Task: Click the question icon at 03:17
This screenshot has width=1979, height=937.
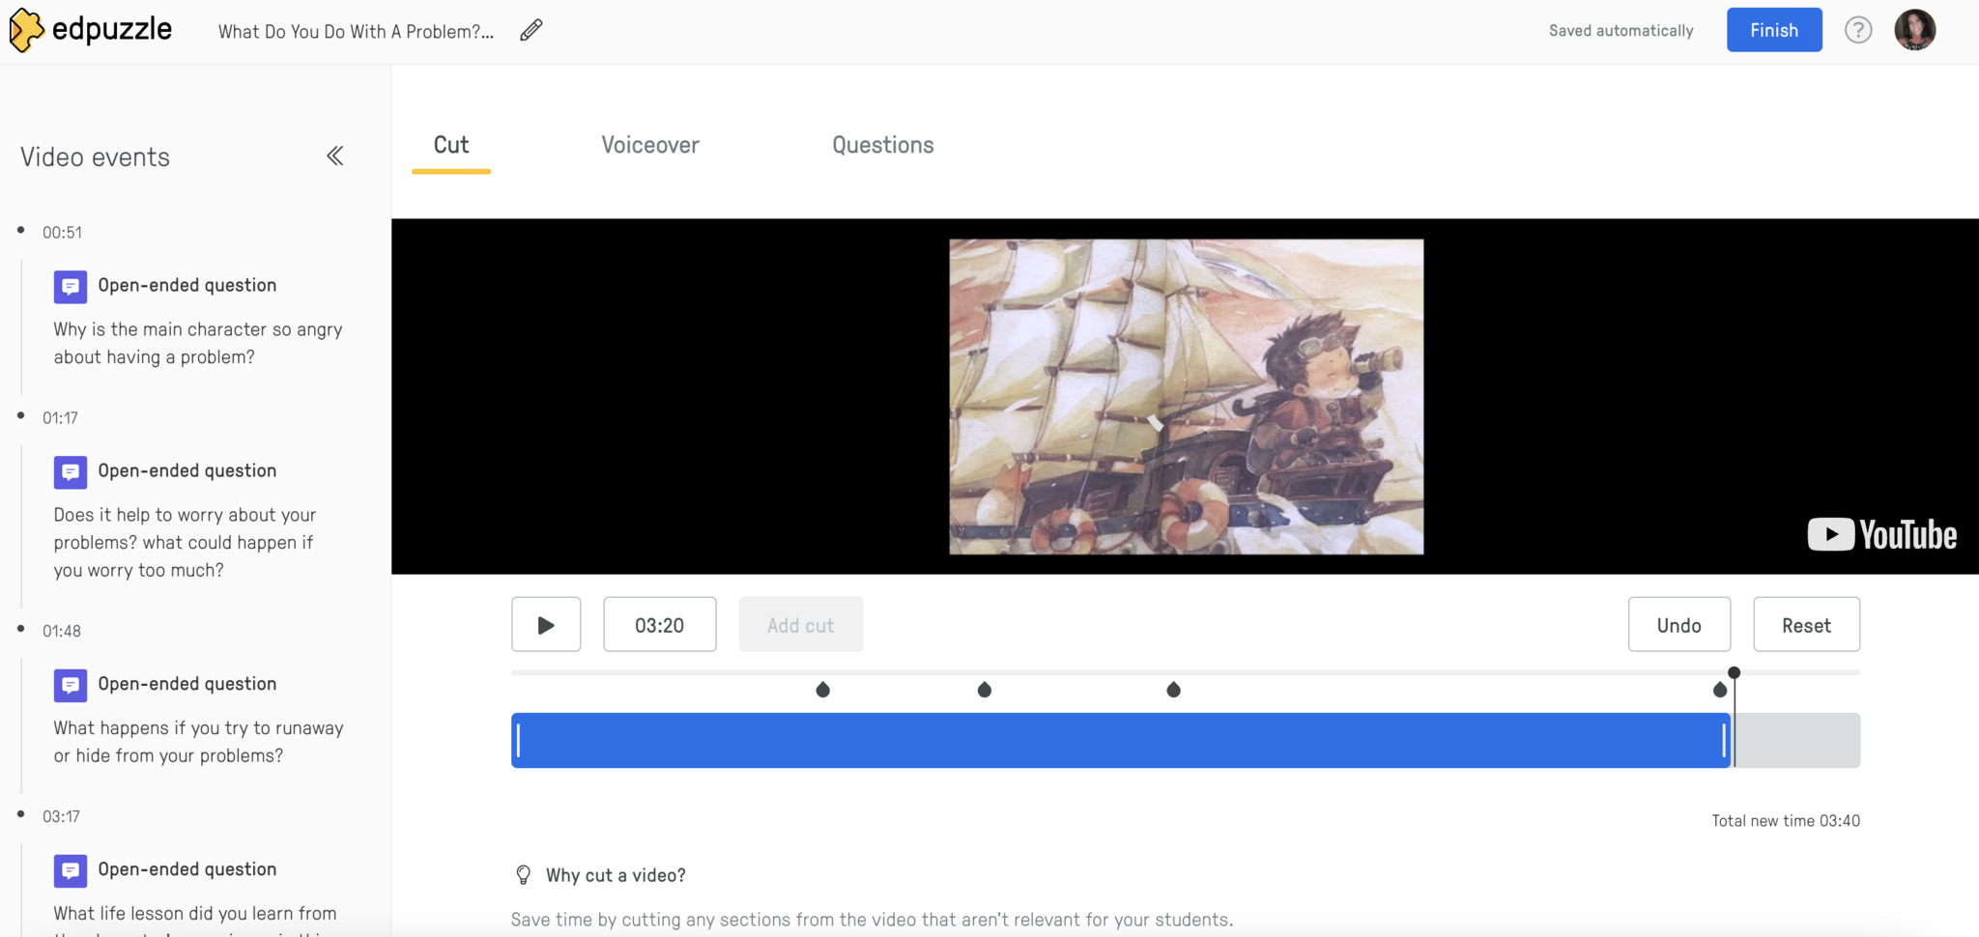Action: coord(71,870)
